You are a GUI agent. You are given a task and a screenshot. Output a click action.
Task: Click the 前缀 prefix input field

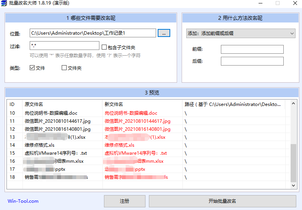click(252, 50)
